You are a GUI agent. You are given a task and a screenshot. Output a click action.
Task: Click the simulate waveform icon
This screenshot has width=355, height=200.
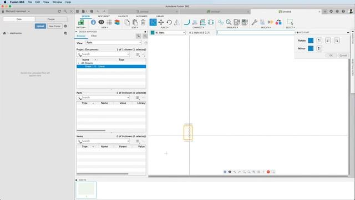(221, 22)
